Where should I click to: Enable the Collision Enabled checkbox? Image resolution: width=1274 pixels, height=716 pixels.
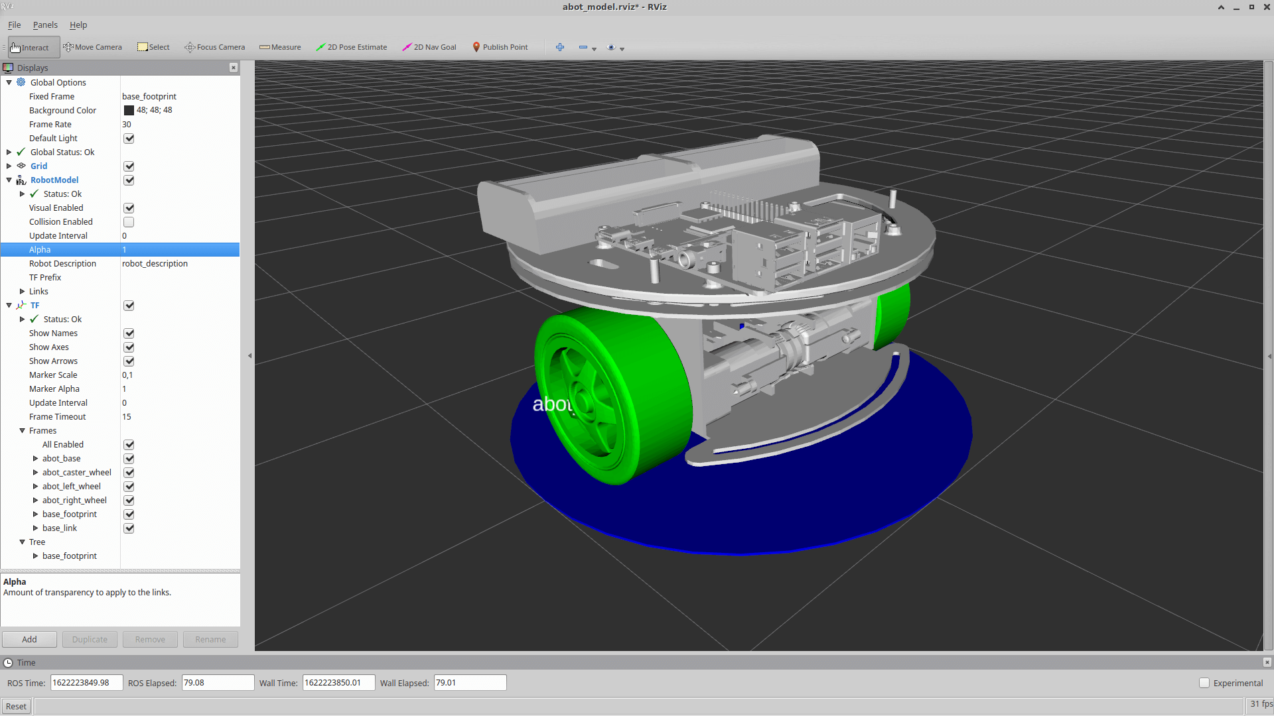click(x=129, y=222)
